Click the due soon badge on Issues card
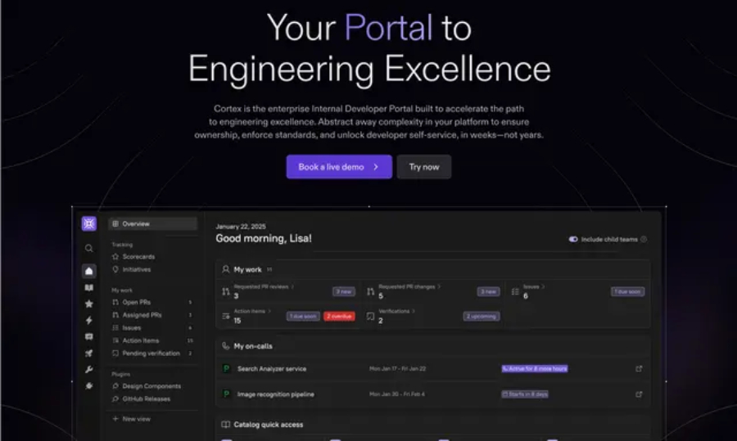The image size is (737, 441). point(627,291)
